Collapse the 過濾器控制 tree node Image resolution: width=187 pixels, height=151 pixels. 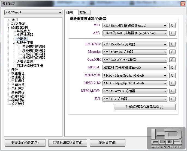pos(8,28)
